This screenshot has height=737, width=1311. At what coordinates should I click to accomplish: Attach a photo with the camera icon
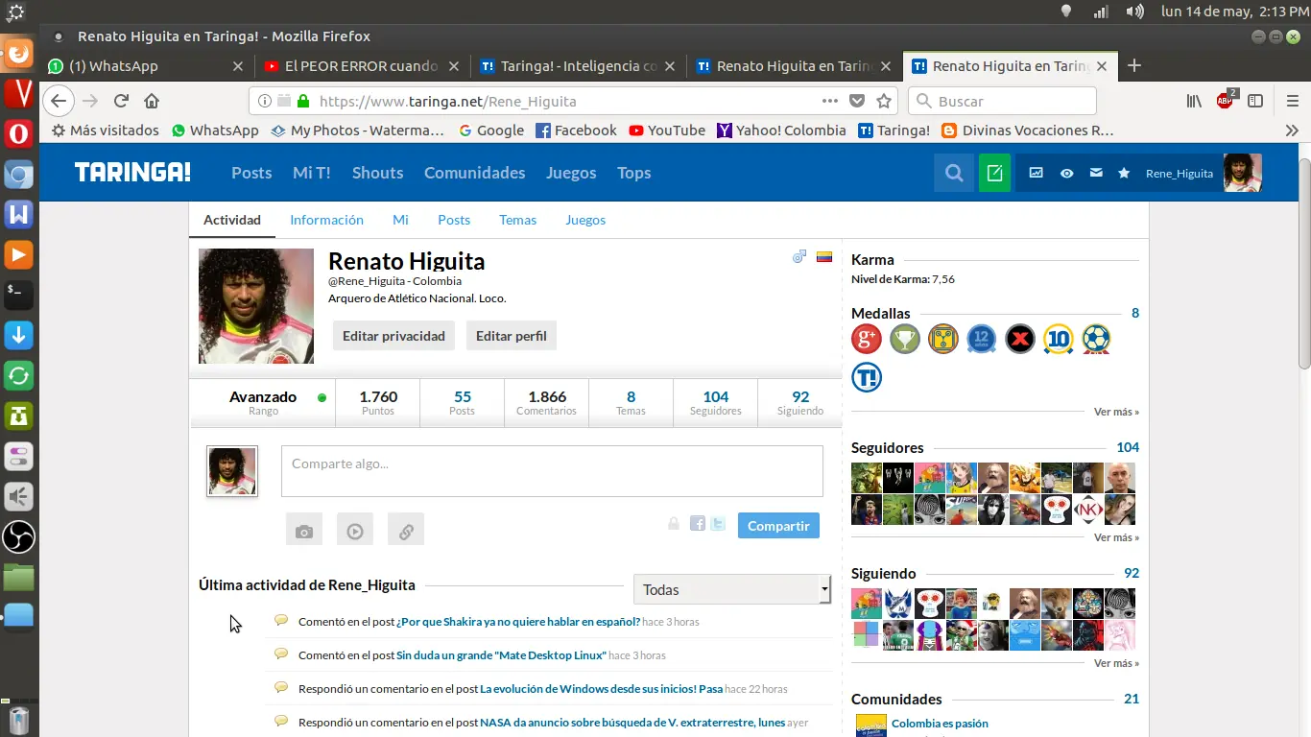(x=304, y=531)
